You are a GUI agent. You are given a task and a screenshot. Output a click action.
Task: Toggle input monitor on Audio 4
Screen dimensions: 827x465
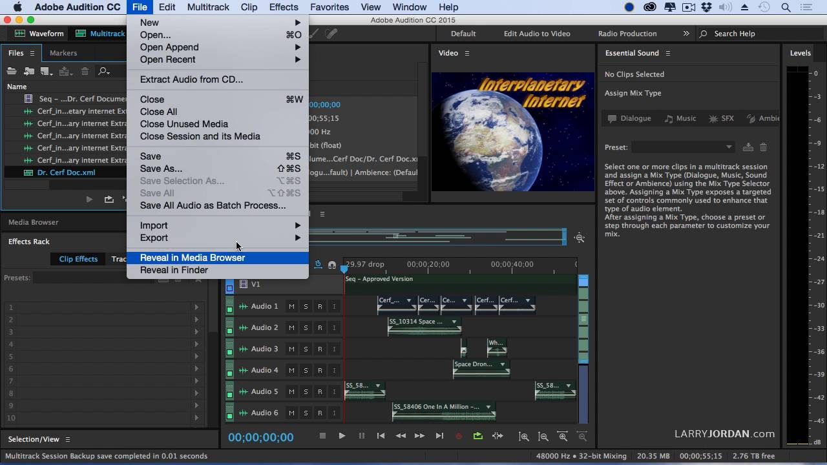(334, 370)
